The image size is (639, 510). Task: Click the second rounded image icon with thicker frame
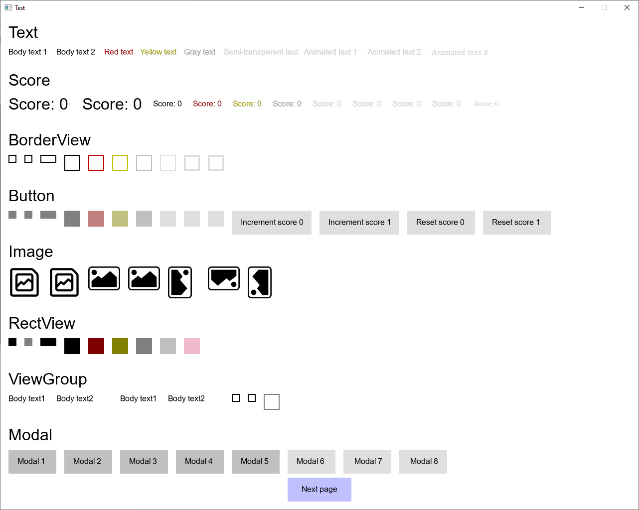pyautogui.click(x=64, y=282)
